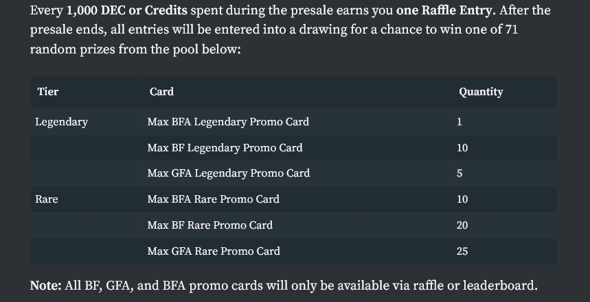Viewport: 590px width, 302px height.
Task: Click the bold 'one Raffle Entry' text
Action: coord(444,10)
